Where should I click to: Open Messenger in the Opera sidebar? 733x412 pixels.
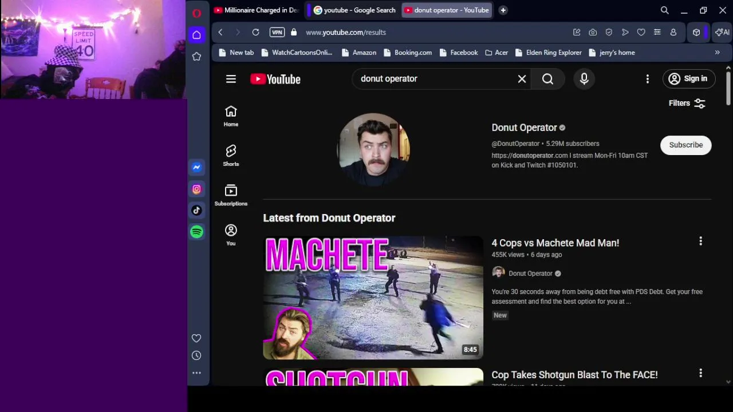click(x=196, y=167)
